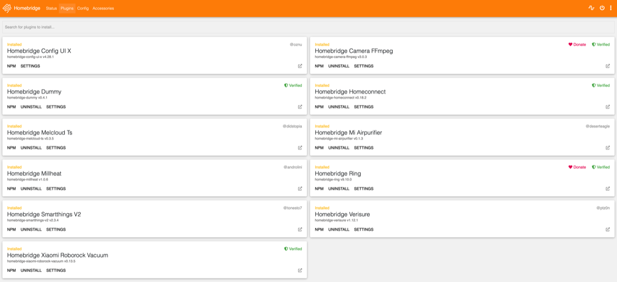The width and height of the screenshot is (617, 282).
Task: Switch to the Accessories tab
Action: pyautogui.click(x=103, y=8)
